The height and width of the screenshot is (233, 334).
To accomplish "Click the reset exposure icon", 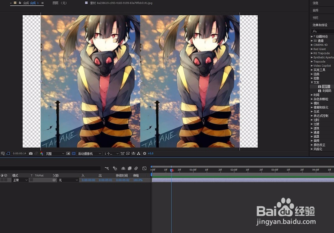I will click(144, 153).
